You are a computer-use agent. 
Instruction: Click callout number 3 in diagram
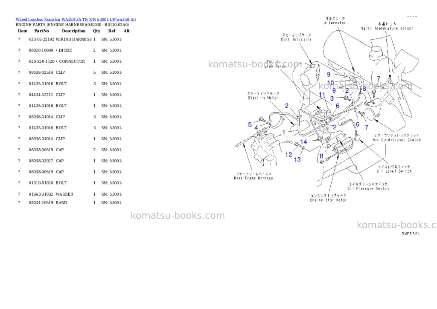[x=332, y=98]
